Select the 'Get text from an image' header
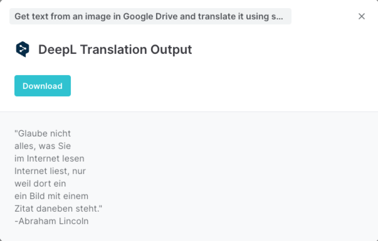 tap(150, 16)
